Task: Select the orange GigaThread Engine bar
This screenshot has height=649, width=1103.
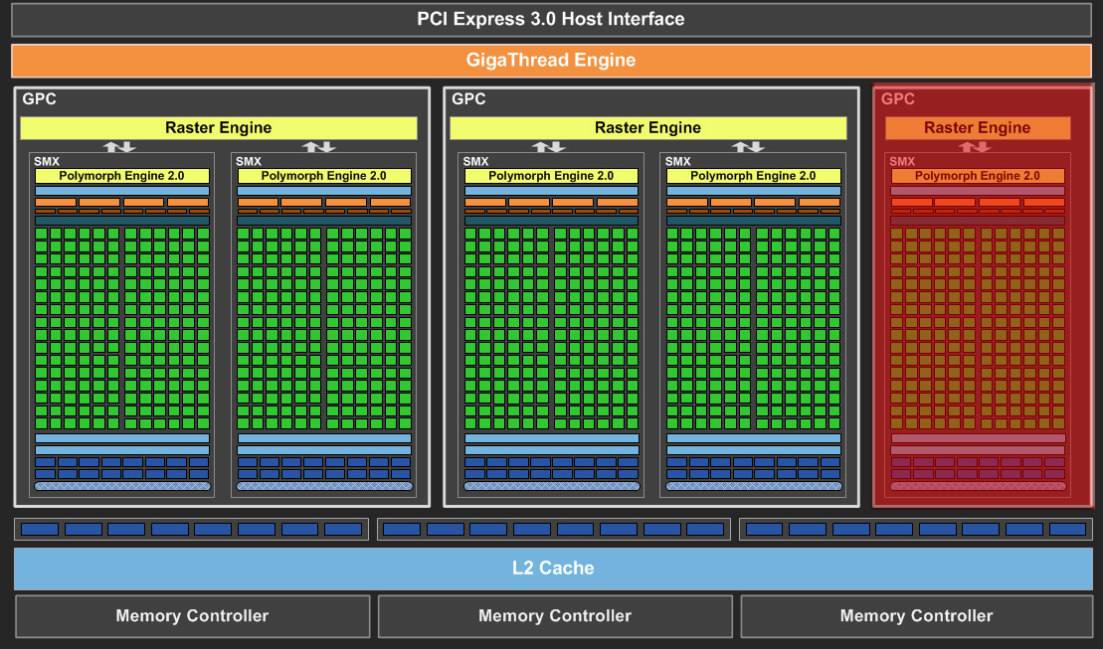Action: [551, 61]
